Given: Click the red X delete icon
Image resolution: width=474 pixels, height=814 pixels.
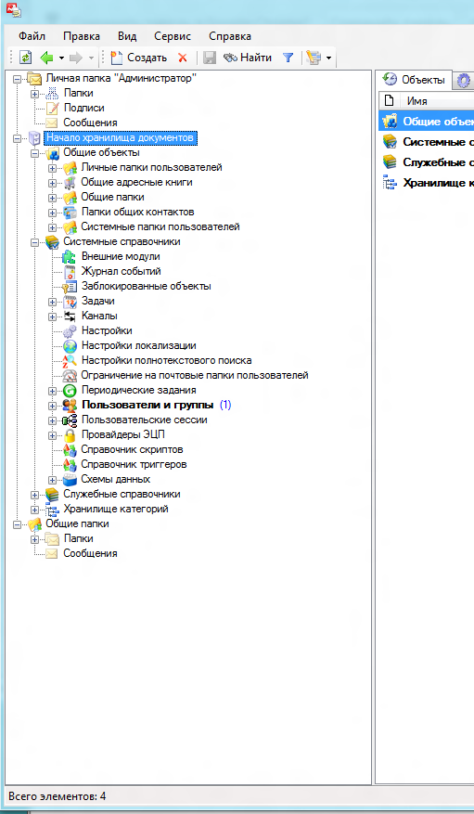Looking at the screenshot, I should 183,58.
